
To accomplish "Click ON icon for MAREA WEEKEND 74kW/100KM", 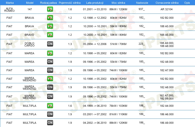I will (x=50, y=96).
